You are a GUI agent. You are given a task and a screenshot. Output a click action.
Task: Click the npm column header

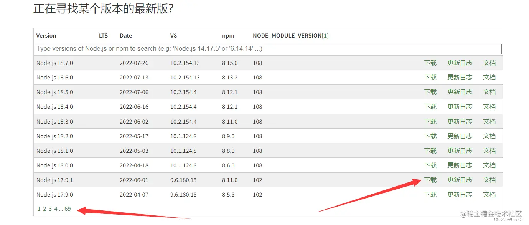coord(228,36)
